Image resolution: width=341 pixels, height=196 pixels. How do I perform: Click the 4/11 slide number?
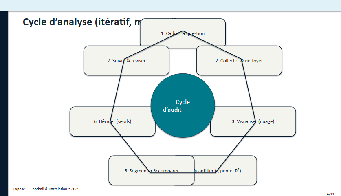(x=331, y=193)
